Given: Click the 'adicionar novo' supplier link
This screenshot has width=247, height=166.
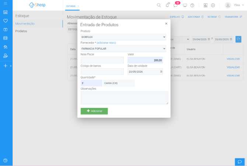Looking at the screenshot, I should point(106,43).
